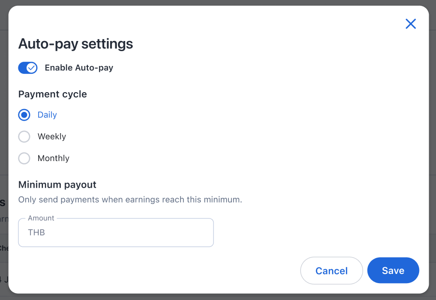Select the Monthly radio button circle
436x300 pixels.
pyautogui.click(x=24, y=158)
